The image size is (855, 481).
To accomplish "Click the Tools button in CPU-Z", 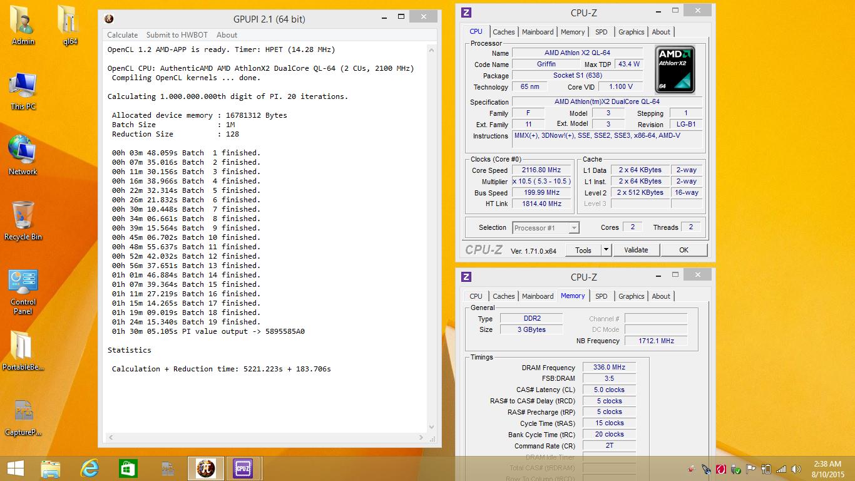I will click(x=583, y=250).
